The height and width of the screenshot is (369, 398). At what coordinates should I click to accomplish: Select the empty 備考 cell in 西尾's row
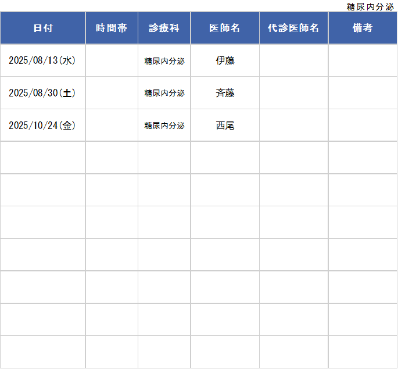(363, 125)
